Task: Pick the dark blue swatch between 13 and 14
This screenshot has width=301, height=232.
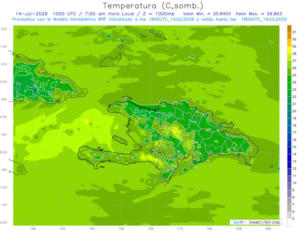Action: coord(289,158)
